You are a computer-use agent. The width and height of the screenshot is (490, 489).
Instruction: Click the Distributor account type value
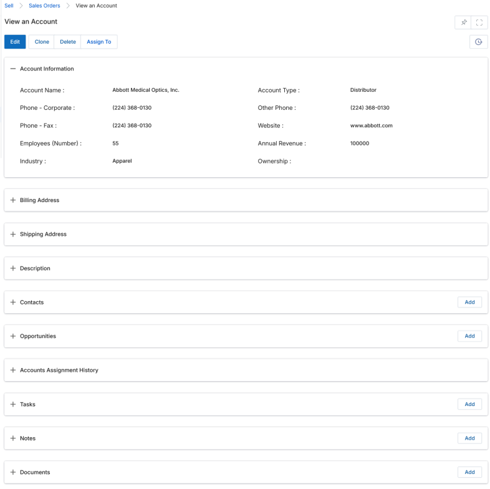pos(363,90)
